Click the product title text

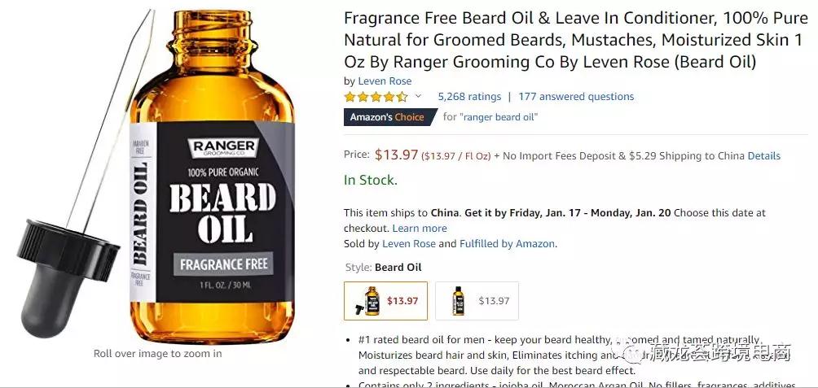pyautogui.click(x=572, y=40)
